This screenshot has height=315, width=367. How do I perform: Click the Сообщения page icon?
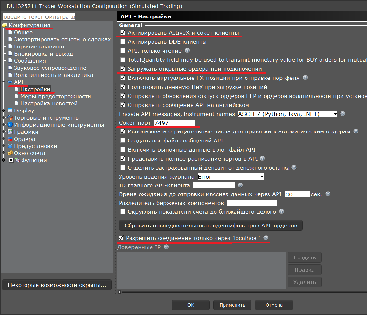click(10, 61)
